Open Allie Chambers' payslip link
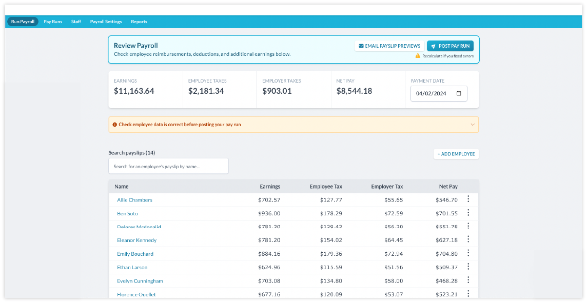The image size is (587, 303). click(x=134, y=200)
